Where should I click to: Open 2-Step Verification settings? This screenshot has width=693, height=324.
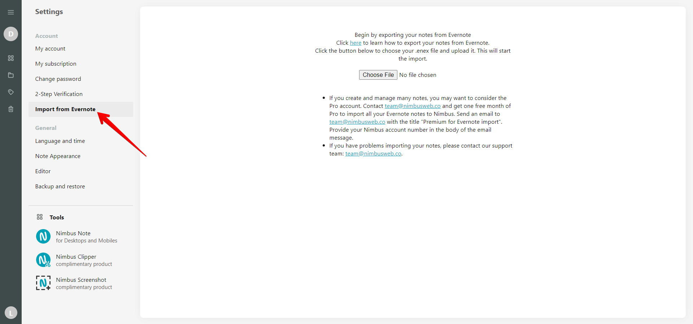point(81,94)
